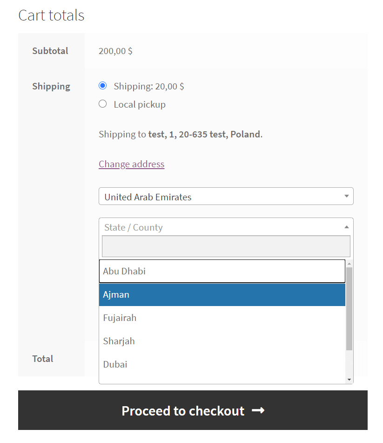
Task: Collapse the State / County dropdown
Action: [226, 227]
